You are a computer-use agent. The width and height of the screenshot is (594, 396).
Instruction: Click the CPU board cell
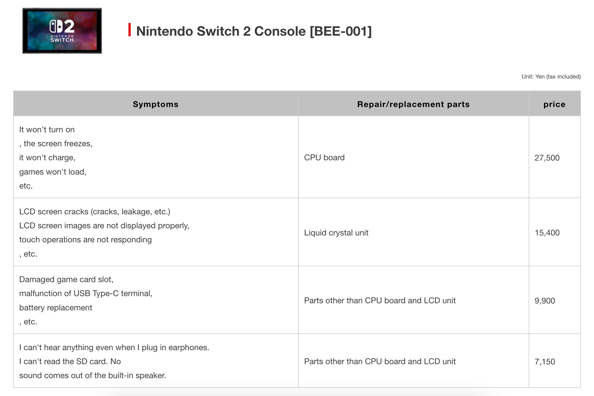[413, 157]
